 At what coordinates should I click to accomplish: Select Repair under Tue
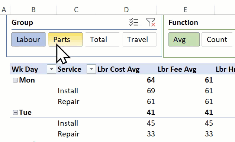[x=68, y=134]
